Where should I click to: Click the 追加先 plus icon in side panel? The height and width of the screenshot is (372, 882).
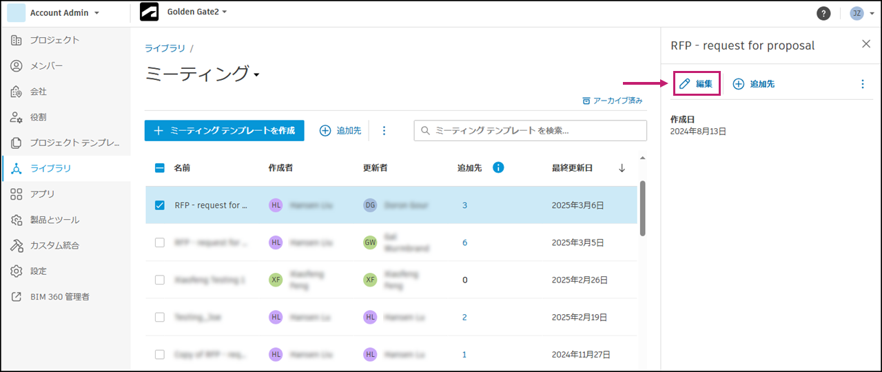[739, 84]
